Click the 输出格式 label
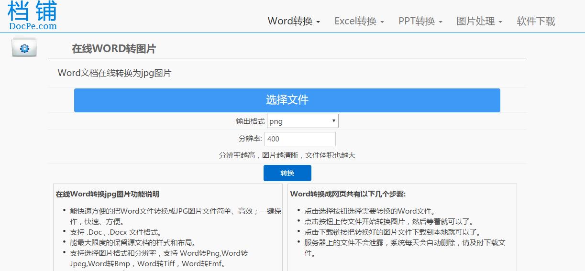The image size is (585, 271). pyautogui.click(x=250, y=121)
